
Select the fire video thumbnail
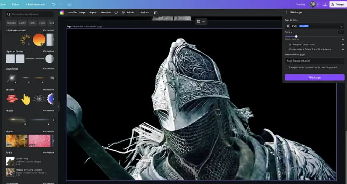click(x=17, y=141)
